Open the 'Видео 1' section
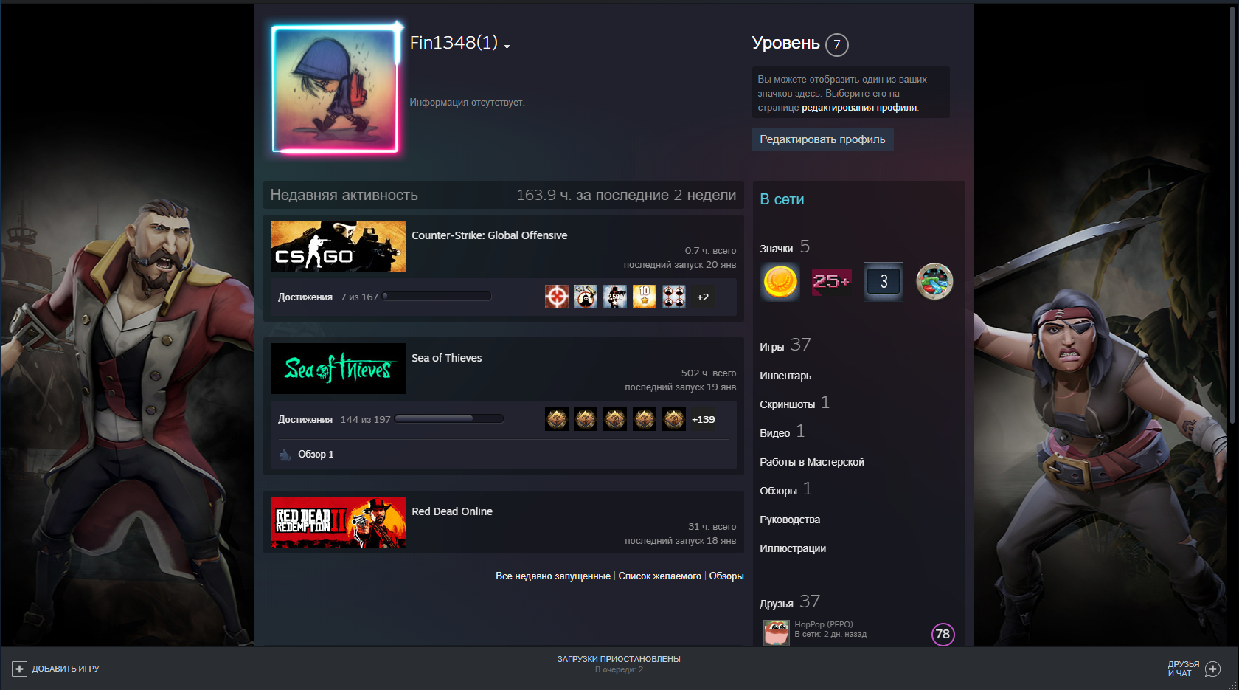Screen dimensions: 1239x690 pyautogui.click(x=782, y=432)
